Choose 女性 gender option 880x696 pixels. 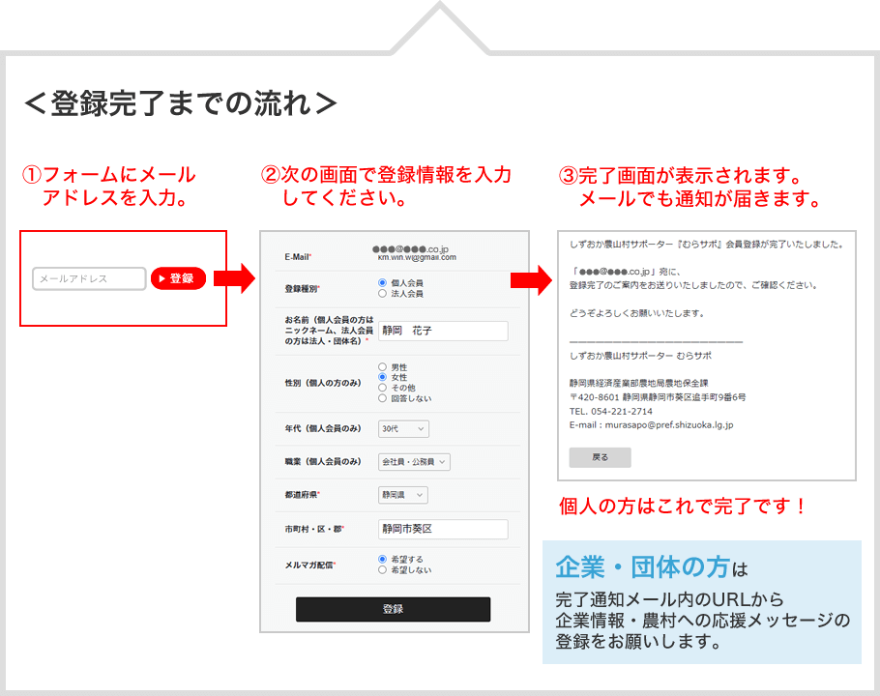coord(383,377)
